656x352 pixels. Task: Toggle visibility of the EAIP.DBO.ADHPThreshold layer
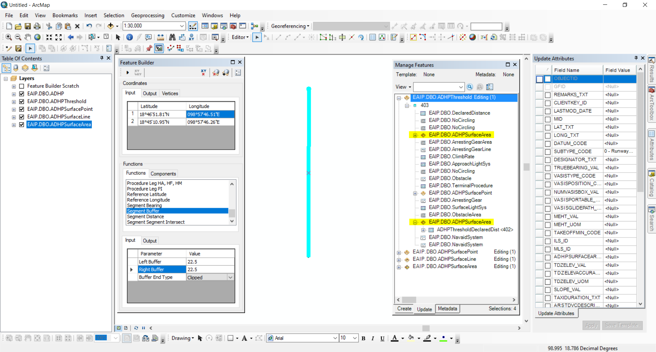[22, 101]
